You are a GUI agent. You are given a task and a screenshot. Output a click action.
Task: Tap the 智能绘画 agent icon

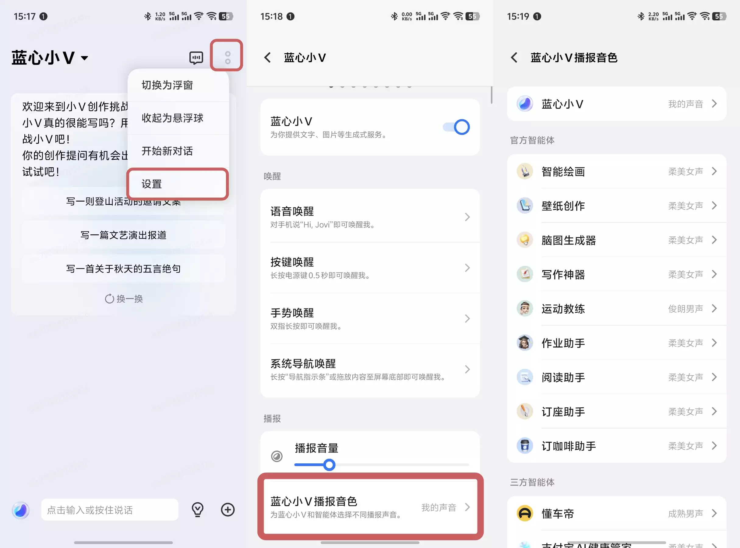pos(525,171)
